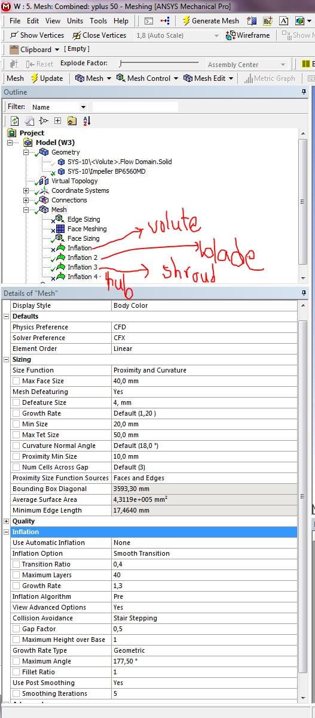Open the Units menu
Screen dimensions: 315x718
point(75,20)
